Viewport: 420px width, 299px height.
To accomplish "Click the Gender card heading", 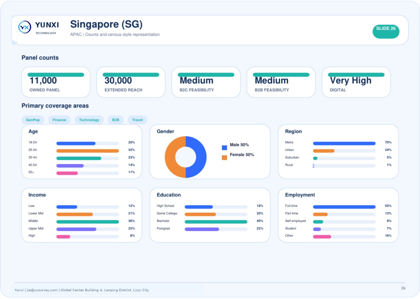I will tap(165, 131).
